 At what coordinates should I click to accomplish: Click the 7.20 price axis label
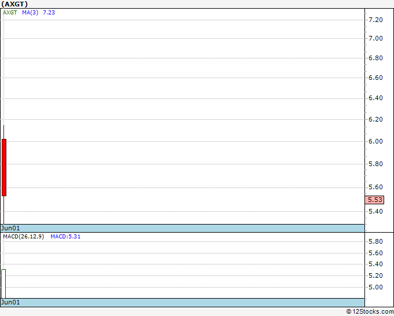(375, 20)
